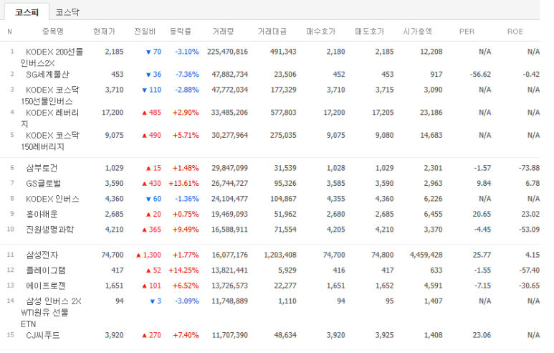The width and height of the screenshot is (554, 353).
Task: Click the 시가총액 column header
Action: (x=418, y=32)
